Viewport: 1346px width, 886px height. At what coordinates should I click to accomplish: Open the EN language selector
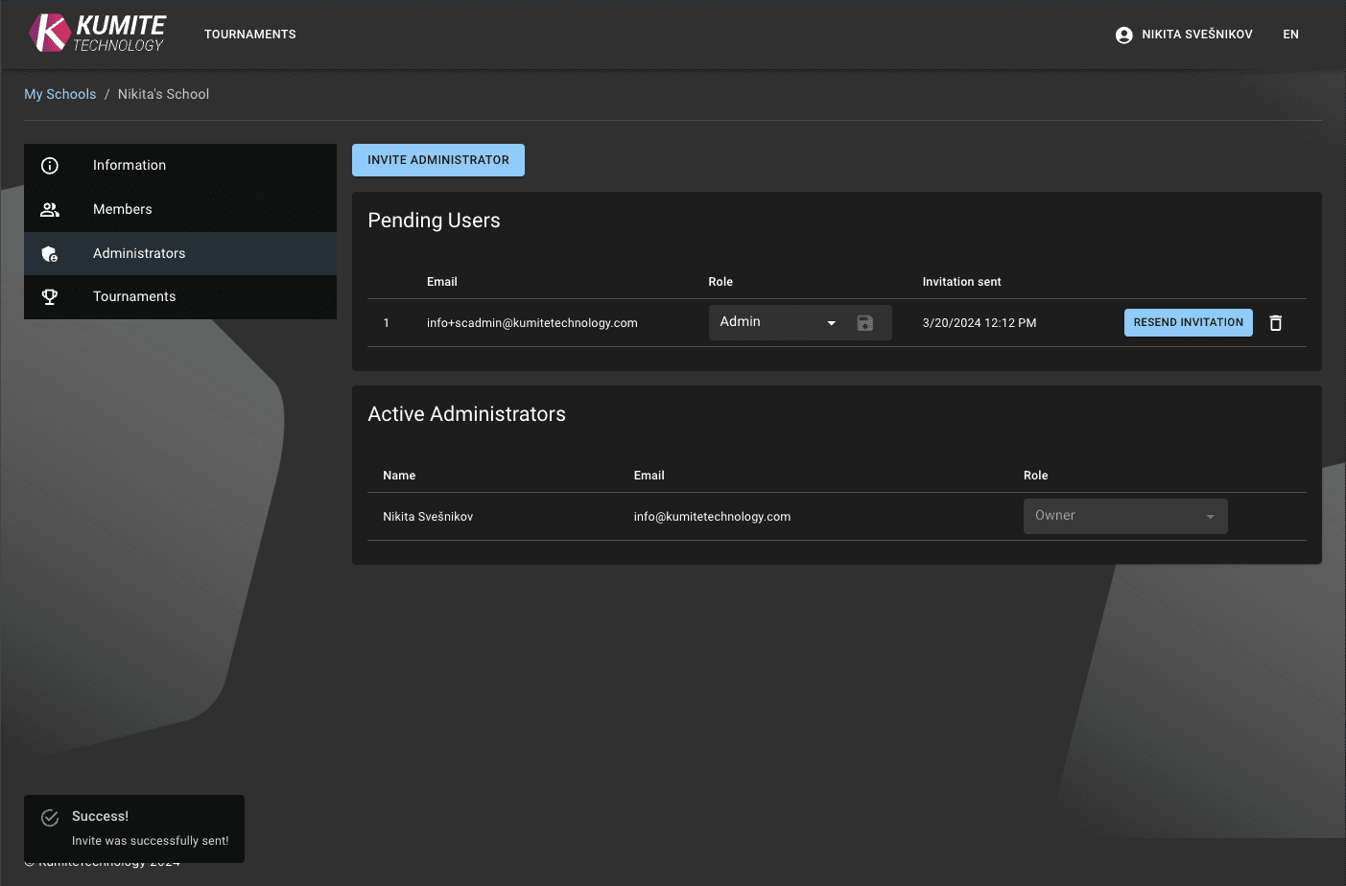tap(1290, 35)
